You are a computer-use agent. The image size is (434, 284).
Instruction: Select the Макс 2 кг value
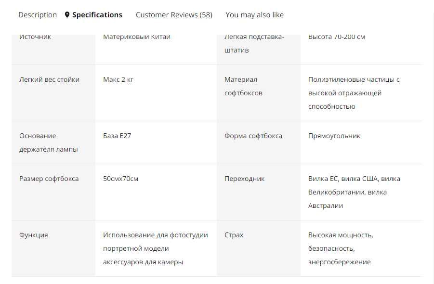[x=118, y=79]
